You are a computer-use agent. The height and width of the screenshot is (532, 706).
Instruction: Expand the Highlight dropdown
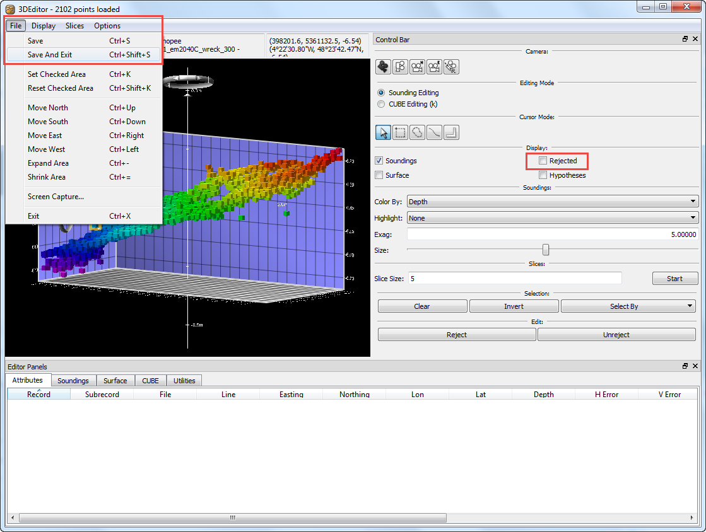(x=552, y=218)
